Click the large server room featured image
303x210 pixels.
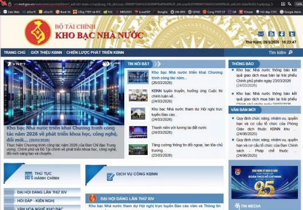click(64, 93)
